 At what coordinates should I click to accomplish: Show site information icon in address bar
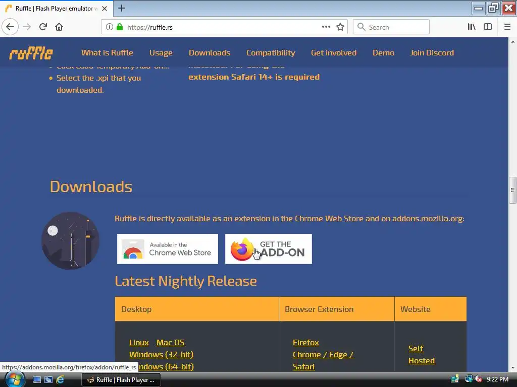click(110, 27)
